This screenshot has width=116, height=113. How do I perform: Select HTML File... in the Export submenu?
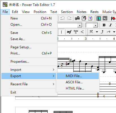point(78,88)
